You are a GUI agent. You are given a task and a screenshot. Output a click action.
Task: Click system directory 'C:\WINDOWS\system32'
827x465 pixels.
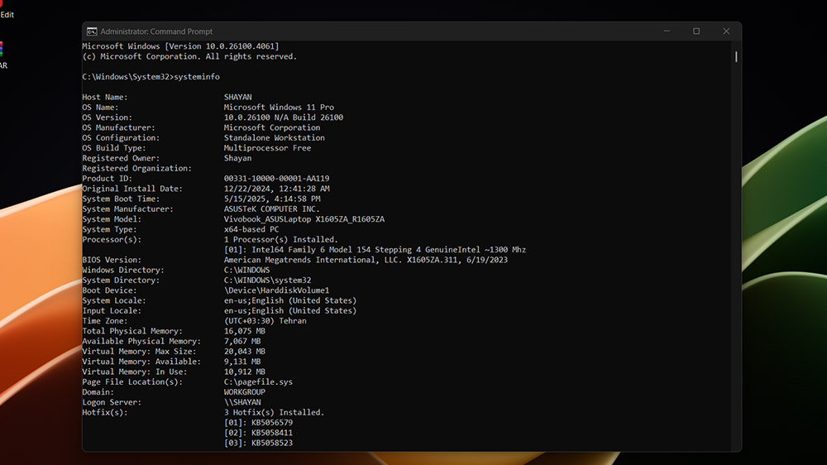pyautogui.click(x=267, y=280)
